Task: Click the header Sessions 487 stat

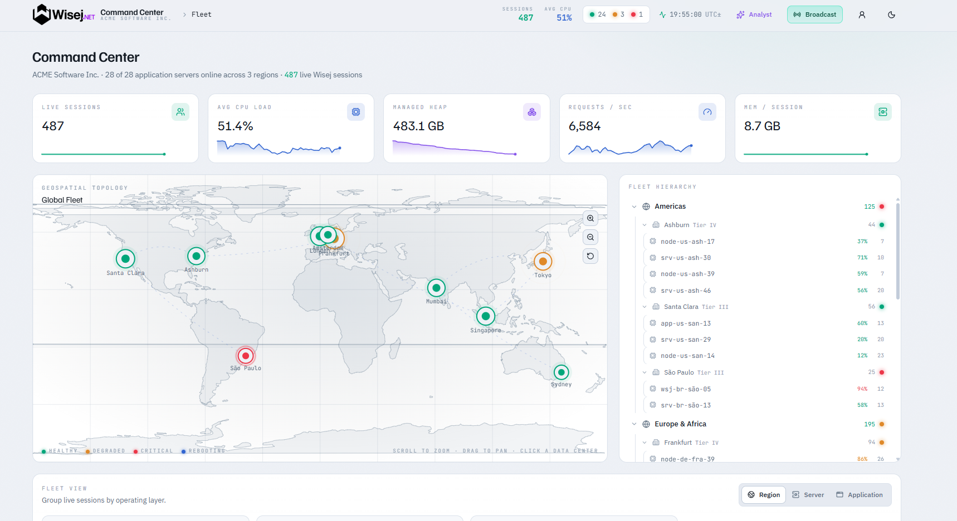Action: pos(518,14)
